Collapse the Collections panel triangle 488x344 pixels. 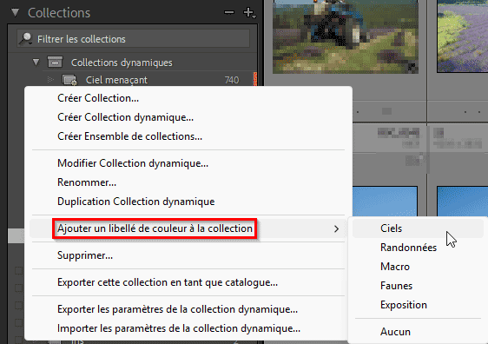[15, 12]
